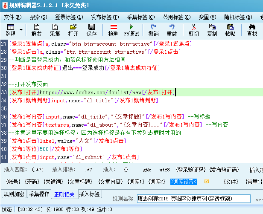The width and height of the screenshot is (263, 214).
Task: Insert the {词库1} variable
Action: (136, 182)
